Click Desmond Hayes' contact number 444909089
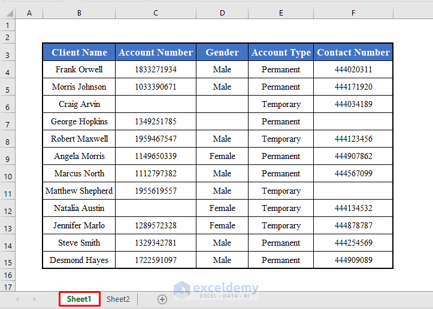The height and width of the screenshot is (309, 433). (x=353, y=260)
